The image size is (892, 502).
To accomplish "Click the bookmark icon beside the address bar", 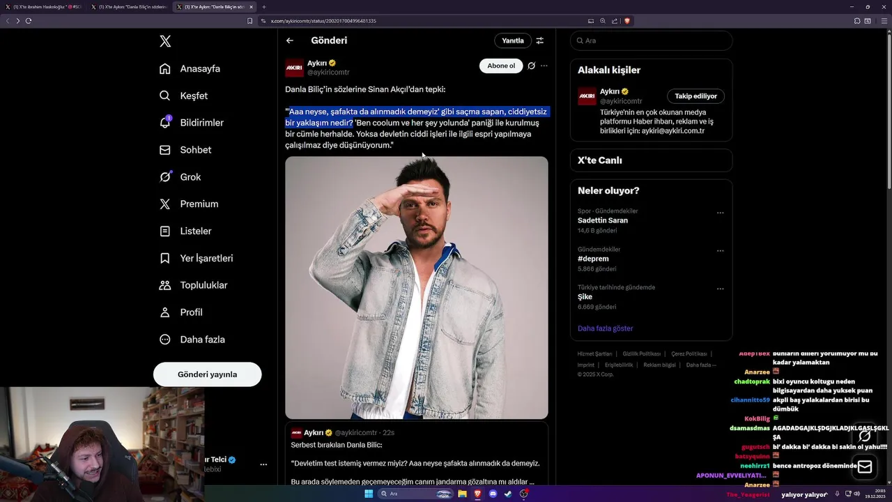I will point(250,21).
